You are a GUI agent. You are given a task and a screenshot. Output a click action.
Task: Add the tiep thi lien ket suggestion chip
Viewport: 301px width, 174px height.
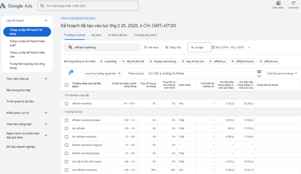[193, 61]
